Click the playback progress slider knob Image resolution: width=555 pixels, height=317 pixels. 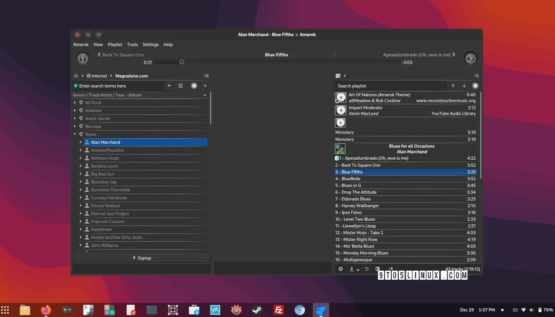182,62
